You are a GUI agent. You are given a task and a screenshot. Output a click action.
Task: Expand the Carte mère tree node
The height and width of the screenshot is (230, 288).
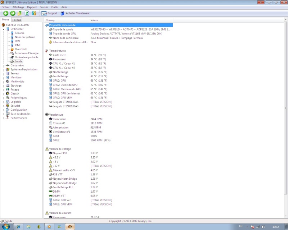tap(4, 65)
